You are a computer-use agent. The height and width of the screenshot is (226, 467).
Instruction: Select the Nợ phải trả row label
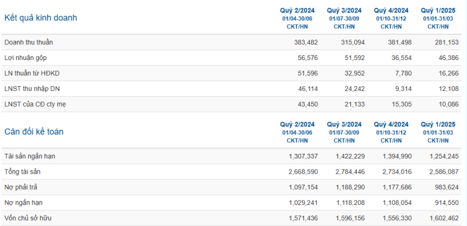(x=21, y=187)
